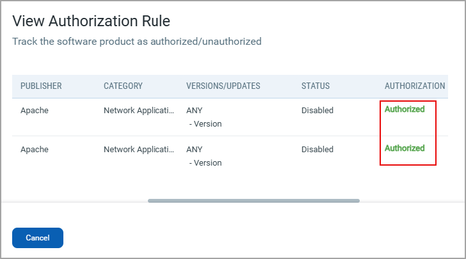
Task: Sort by the CATEGORY column header
Action: click(x=123, y=86)
